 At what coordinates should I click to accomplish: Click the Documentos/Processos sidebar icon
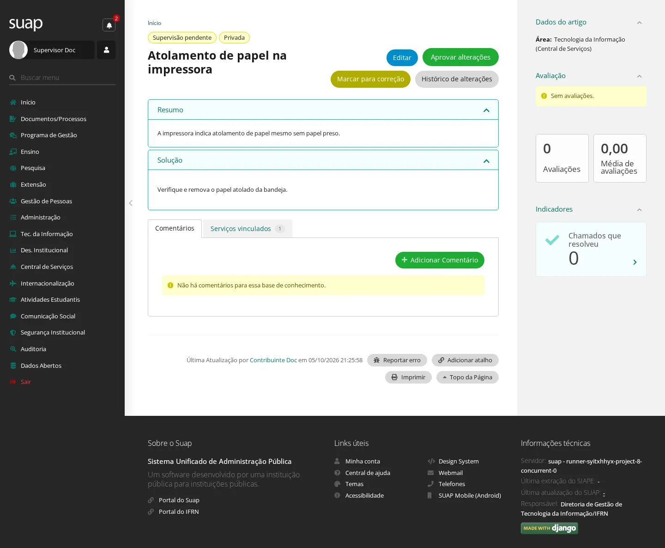point(13,119)
